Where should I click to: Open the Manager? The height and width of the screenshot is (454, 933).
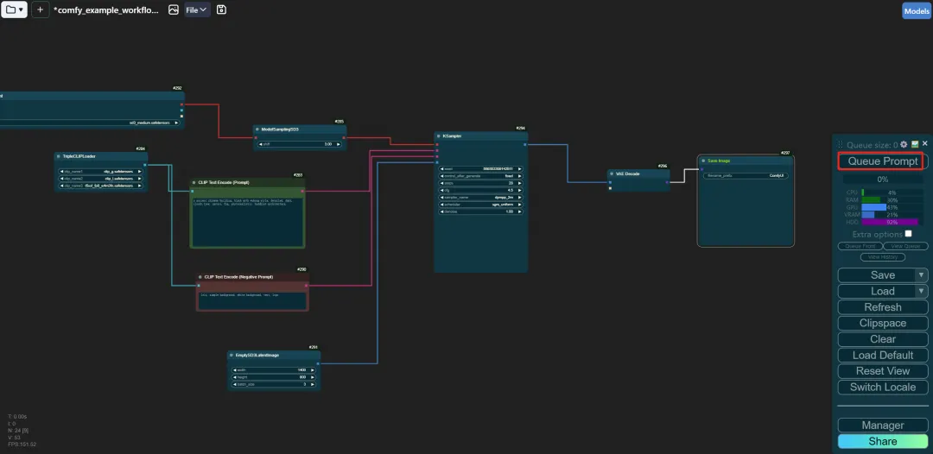pos(882,425)
